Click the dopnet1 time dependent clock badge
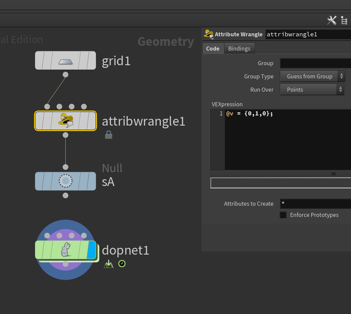351x314 pixels. pyautogui.click(x=122, y=264)
